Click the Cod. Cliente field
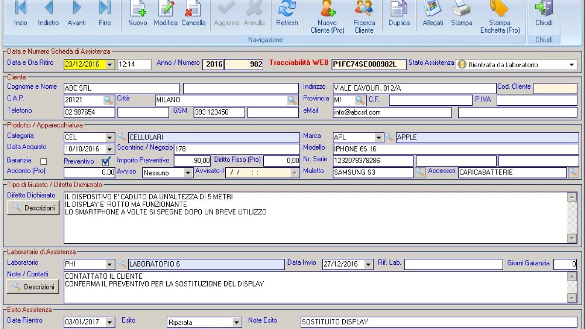Viewport: 585px width, 329px height. pos(555,89)
